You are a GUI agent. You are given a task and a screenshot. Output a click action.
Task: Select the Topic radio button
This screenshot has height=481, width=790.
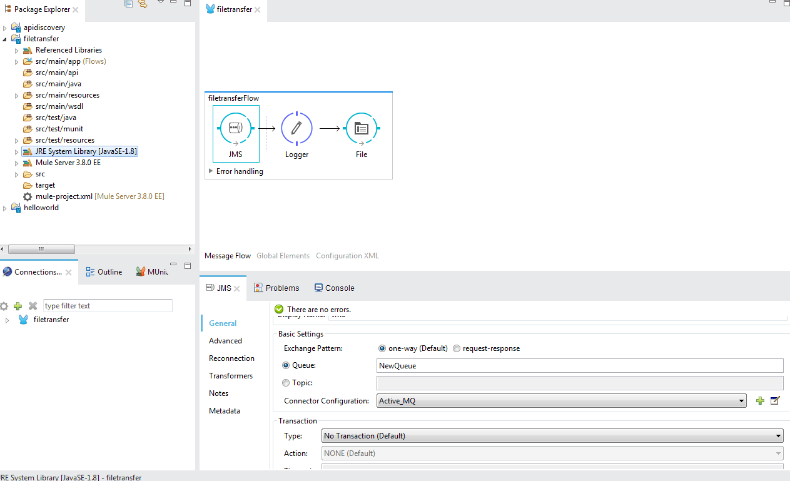tap(286, 382)
